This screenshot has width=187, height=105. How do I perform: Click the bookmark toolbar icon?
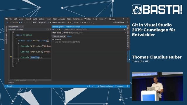[85, 22]
